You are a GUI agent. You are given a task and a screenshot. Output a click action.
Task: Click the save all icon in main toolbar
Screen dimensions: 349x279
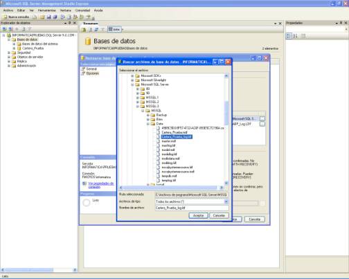(x=55, y=17)
